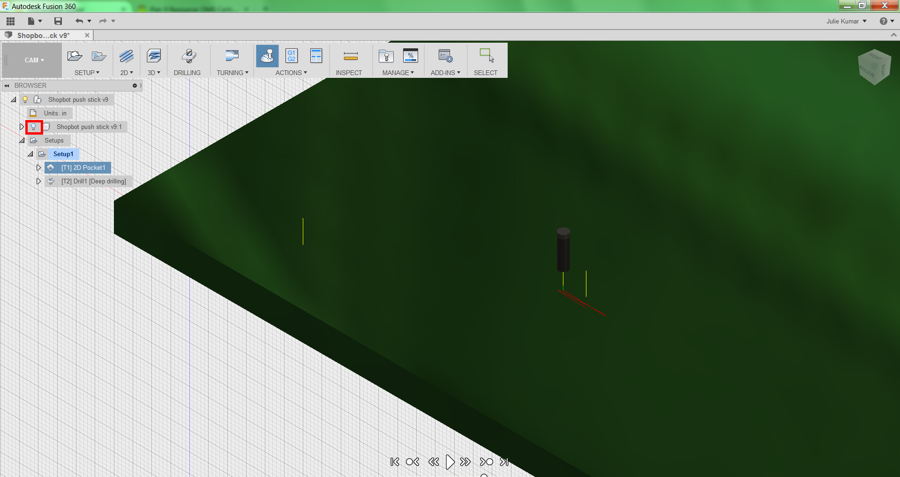Step to the previous operation in simulation

(412, 462)
